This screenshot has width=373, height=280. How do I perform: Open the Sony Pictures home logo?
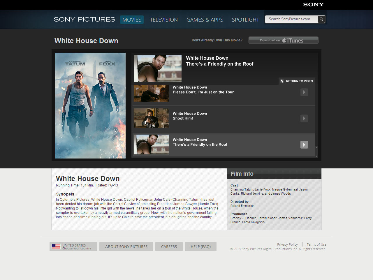[85, 20]
